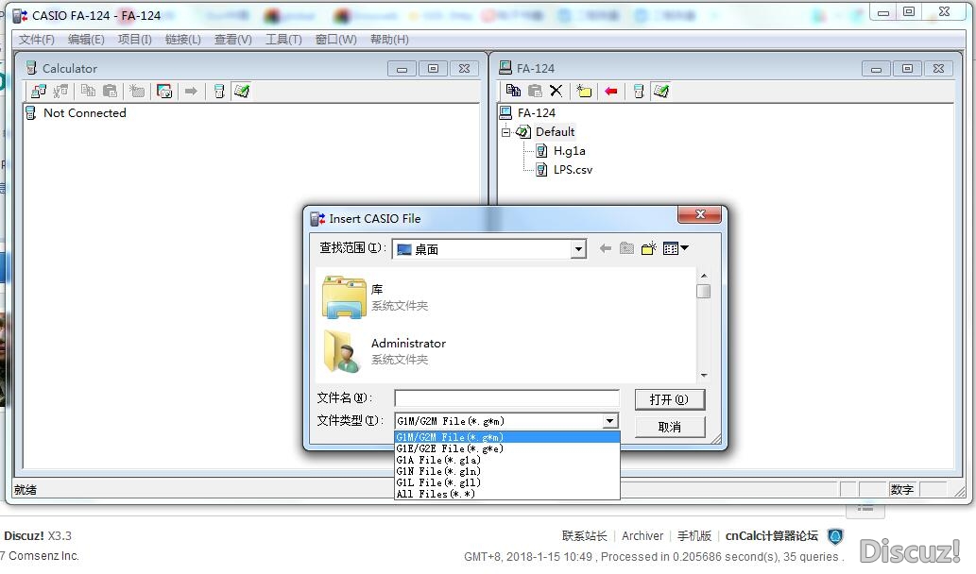The height and width of the screenshot is (574, 976).
Task: Click black X Delete icon in FA-124 toolbar
Action: (x=556, y=91)
